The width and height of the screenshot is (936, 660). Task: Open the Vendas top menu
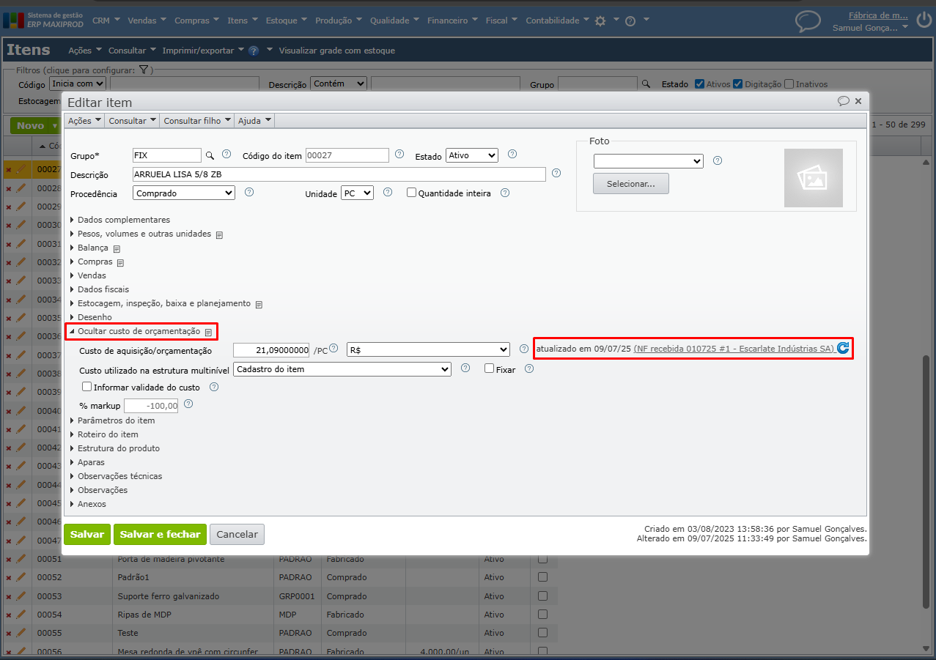coord(147,21)
